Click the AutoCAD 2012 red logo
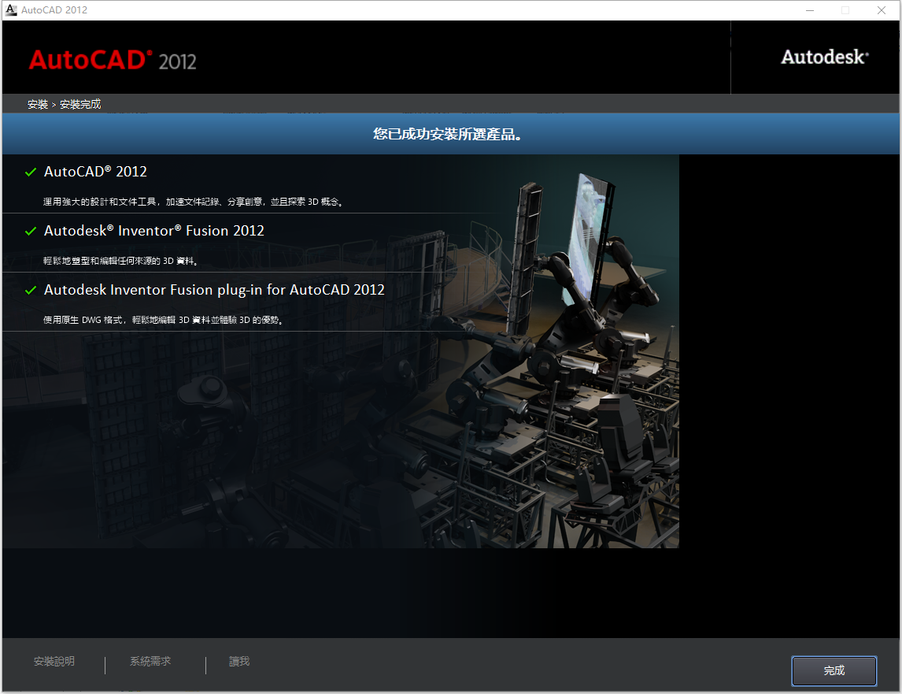 point(113,60)
